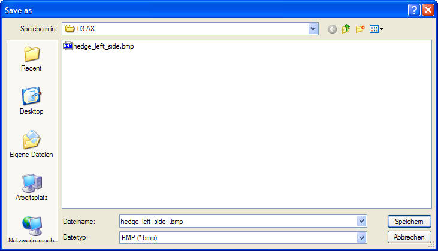Go up one folder level
Screen dimensions: 438x251
[x=346, y=29]
